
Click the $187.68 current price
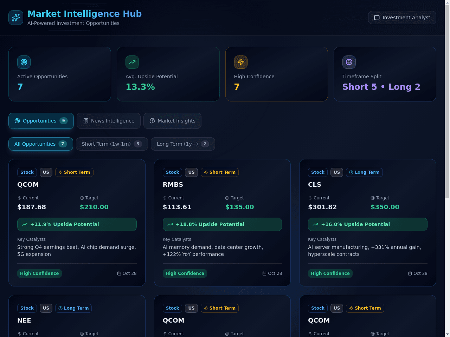(x=32, y=207)
